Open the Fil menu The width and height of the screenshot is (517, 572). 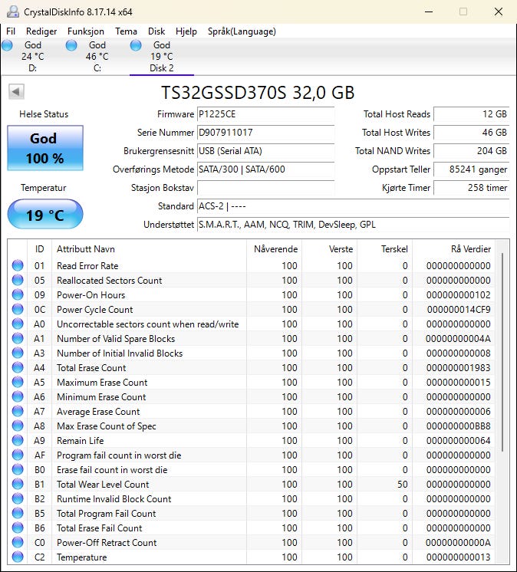11,31
